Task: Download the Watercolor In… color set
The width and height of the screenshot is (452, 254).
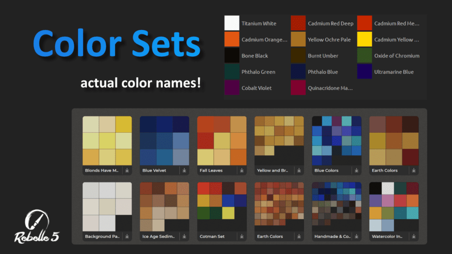Action: pos(414,236)
